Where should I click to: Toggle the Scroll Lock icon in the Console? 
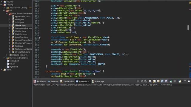[154, 81]
